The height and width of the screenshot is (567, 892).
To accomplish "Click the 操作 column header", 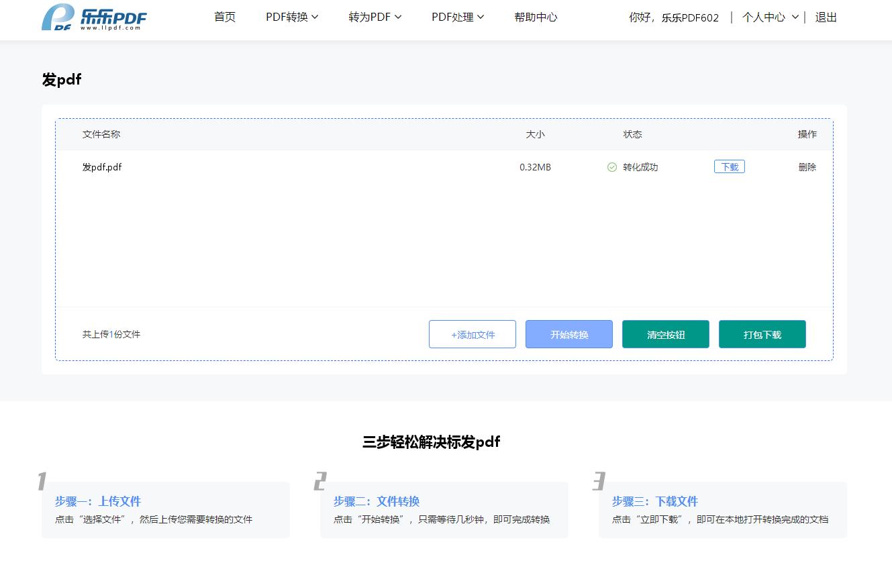I will [807, 134].
